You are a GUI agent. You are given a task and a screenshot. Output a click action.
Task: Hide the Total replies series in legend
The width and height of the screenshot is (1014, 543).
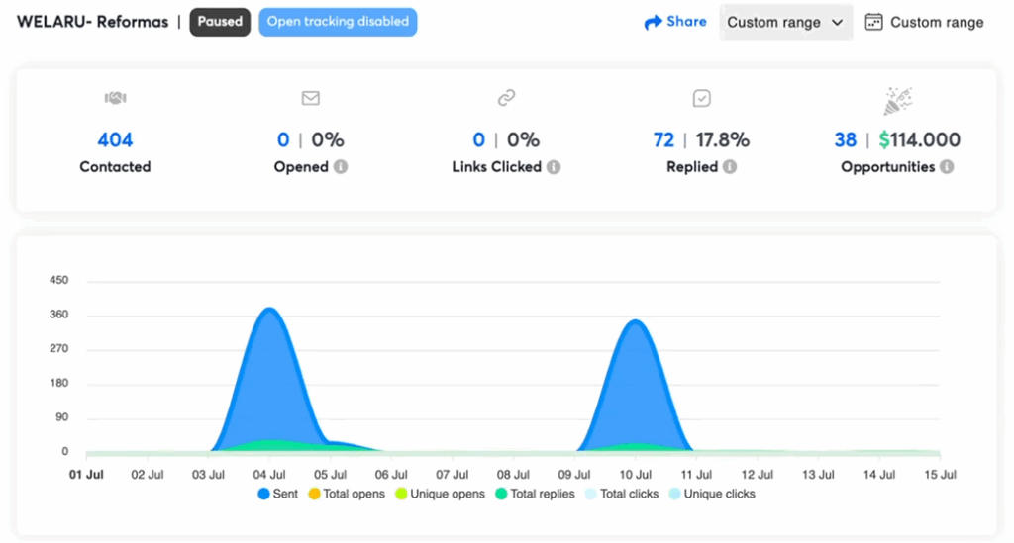534,494
